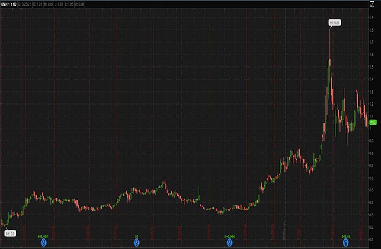Click the O: 1.01 open value
Screen dimensions: 381x249
click(x=38, y=4)
